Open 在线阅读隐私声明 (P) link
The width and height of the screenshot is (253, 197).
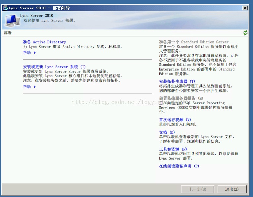click(179, 166)
